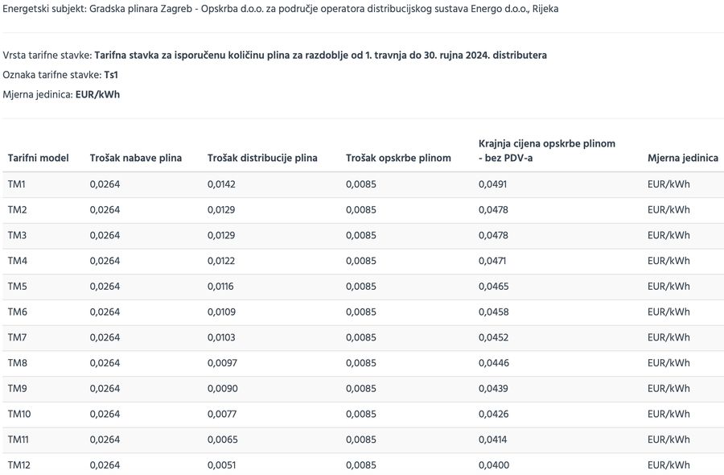Screen dimensions: 724x475
Task: Click the "Trošak opskrbe plinom" column header
Action: 398,158
